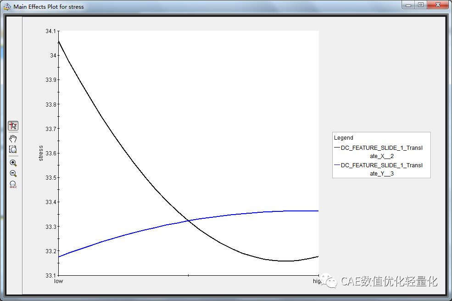
Task: Click the zoom in magnifier
Action: 13,163
